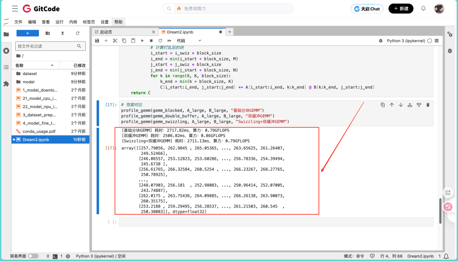Interrupt the kernel with stop button
The height and width of the screenshot is (261, 458).
[151, 41]
